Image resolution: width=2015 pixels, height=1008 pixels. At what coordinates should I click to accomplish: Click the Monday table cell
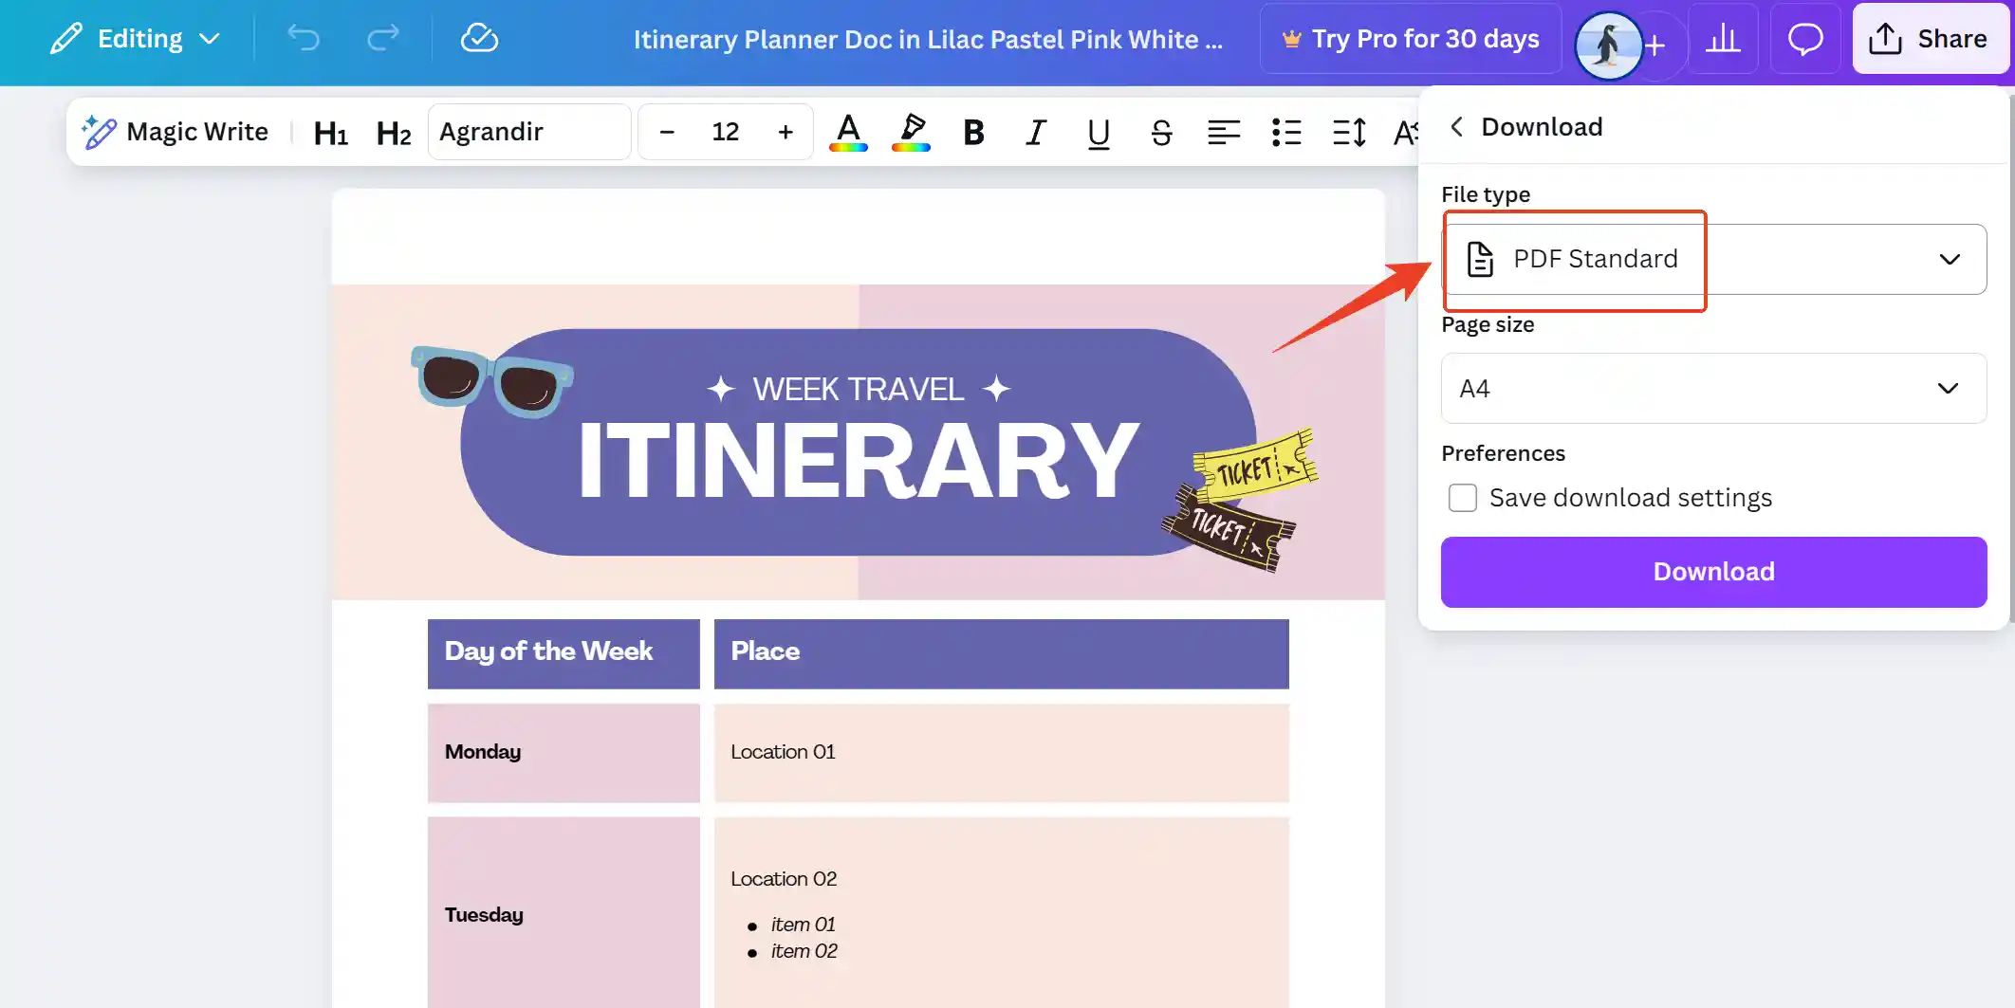point(564,753)
